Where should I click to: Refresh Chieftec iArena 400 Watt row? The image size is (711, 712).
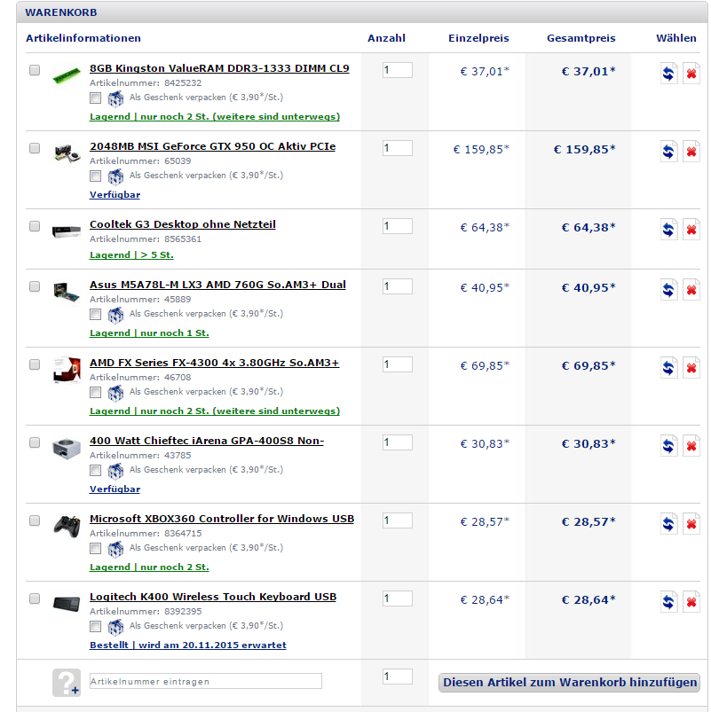(668, 446)
